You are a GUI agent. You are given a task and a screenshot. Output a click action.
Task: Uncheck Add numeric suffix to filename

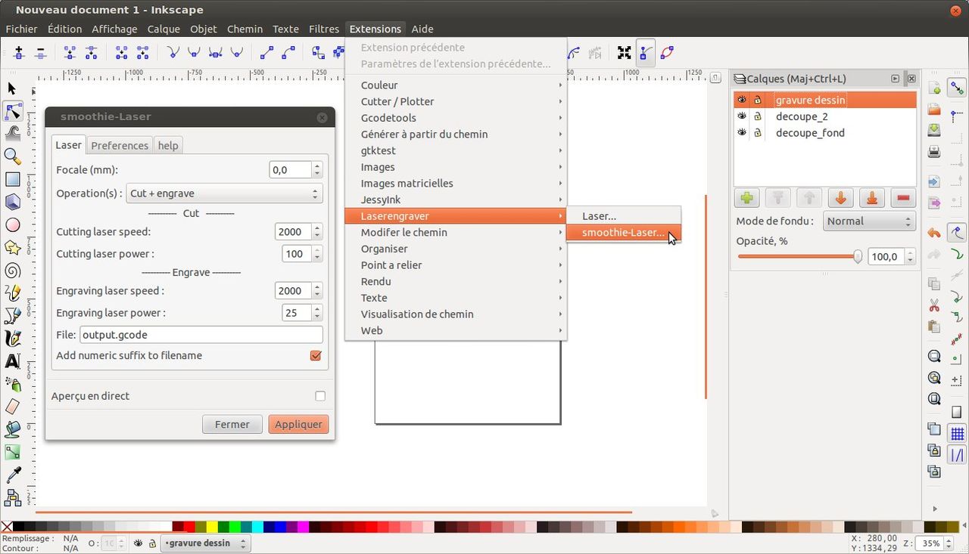pos(316,356)
